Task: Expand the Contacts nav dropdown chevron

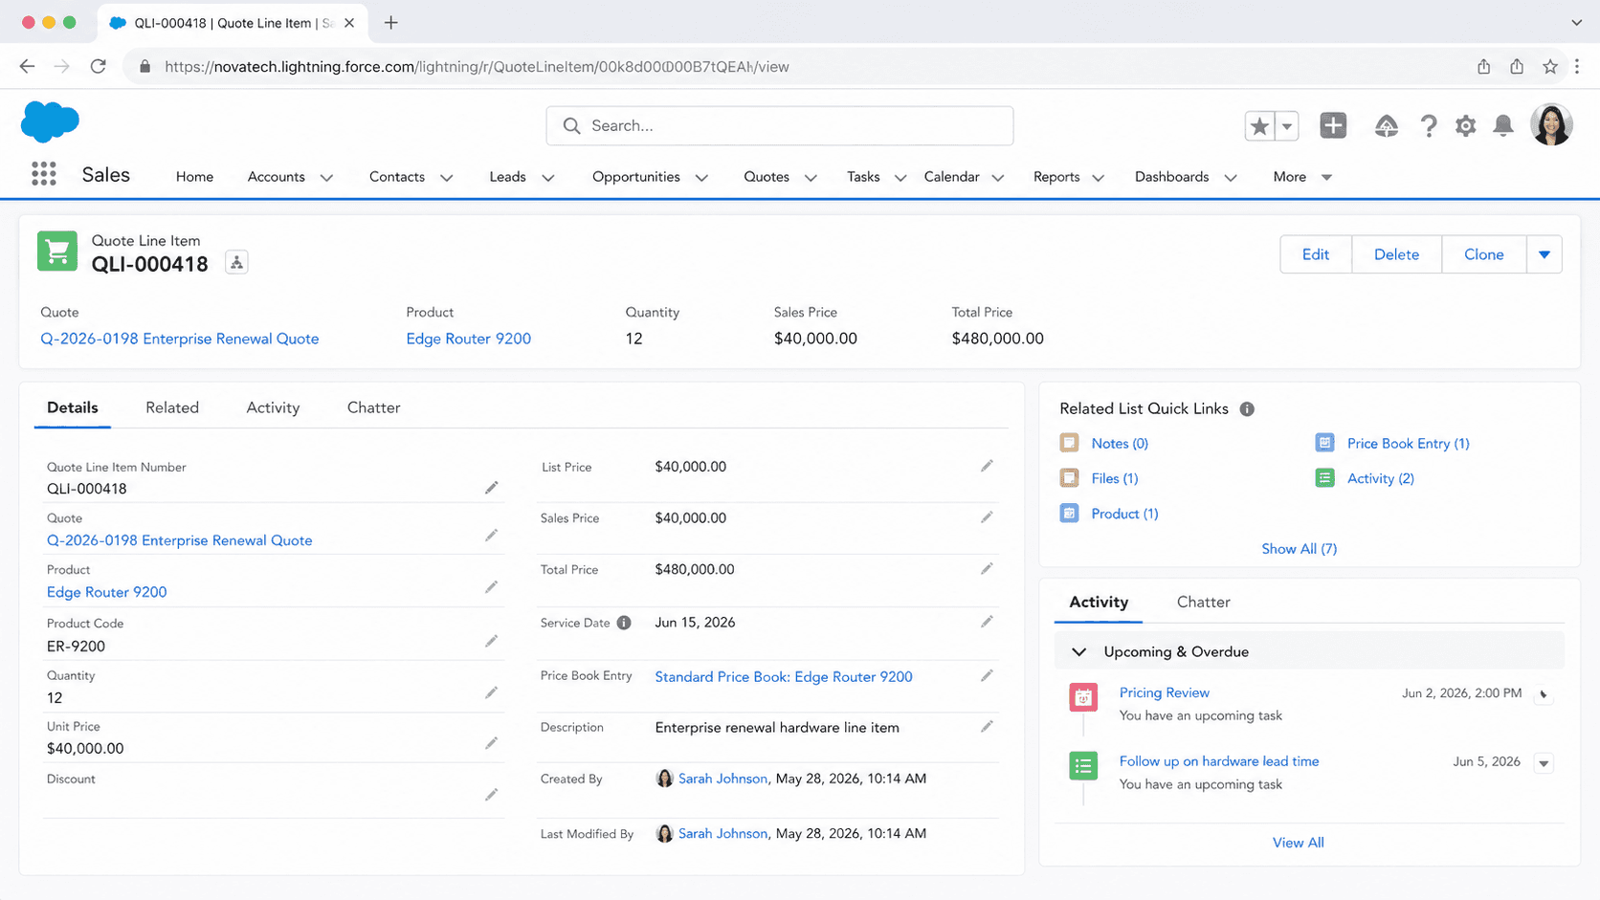Action: point(446,177)
